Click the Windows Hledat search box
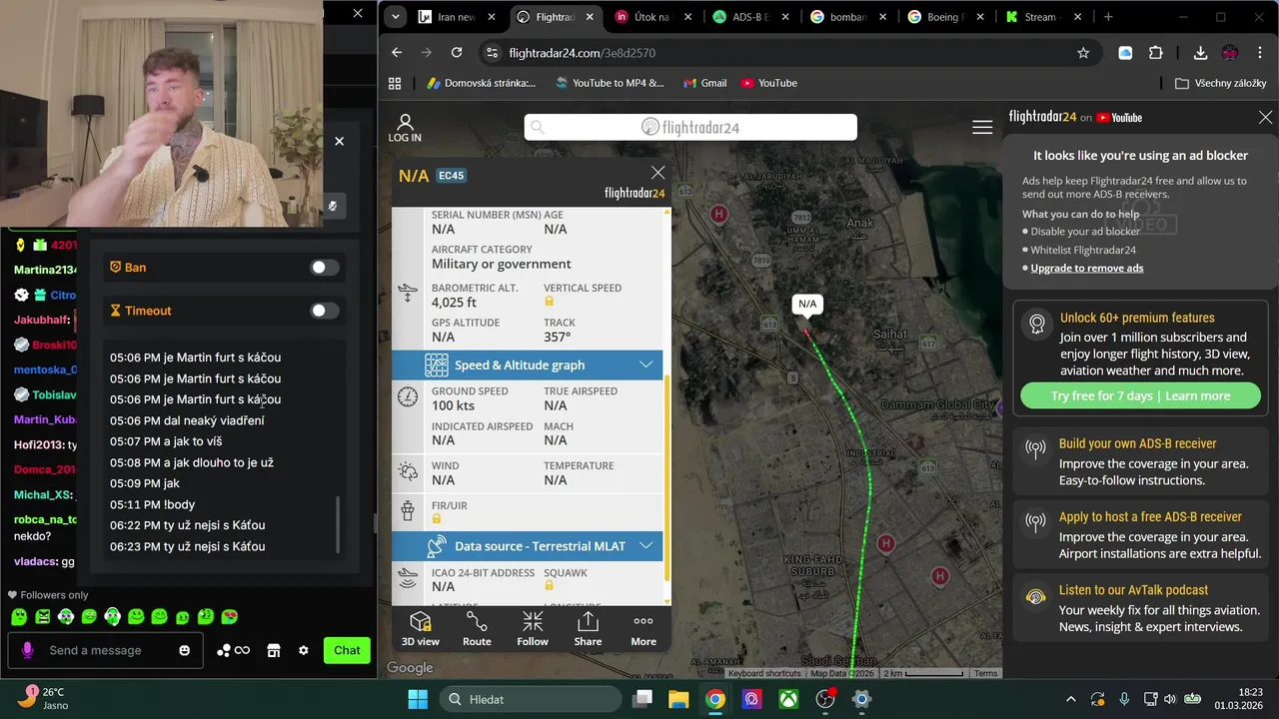The height and width of the screenshot is (719, 1279). click(532, 699)
